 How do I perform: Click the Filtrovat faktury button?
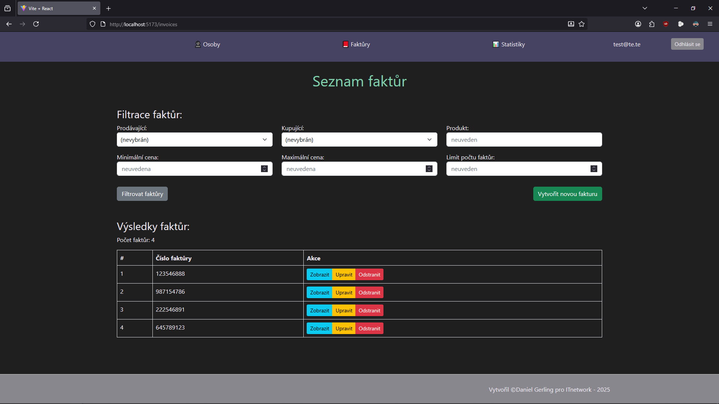tap(142, 193)
